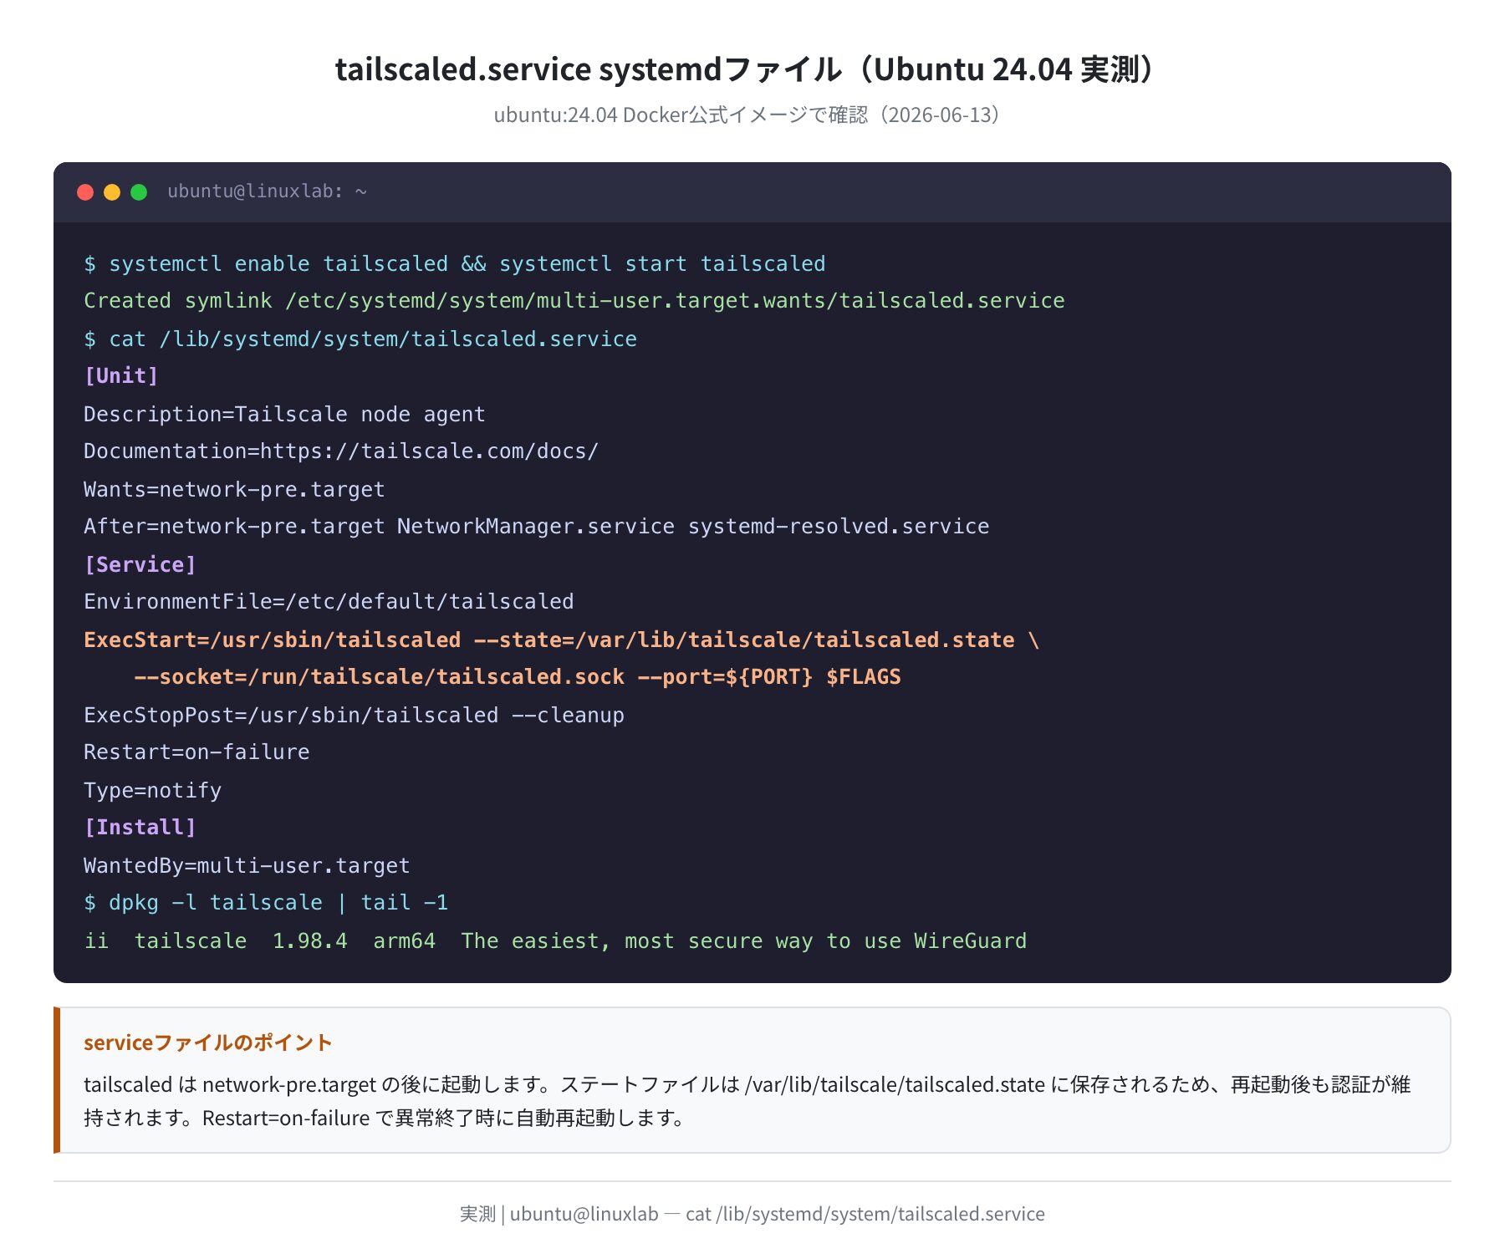Click --socket=/run/tailscale/tailscaled.sock continuation line

click(518, 677)
